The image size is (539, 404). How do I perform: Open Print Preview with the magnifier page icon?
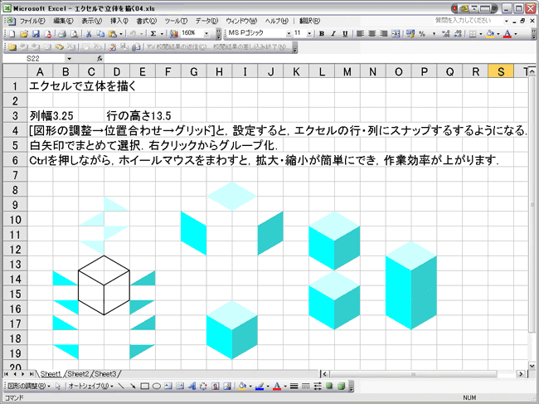[x=74, y=34]
